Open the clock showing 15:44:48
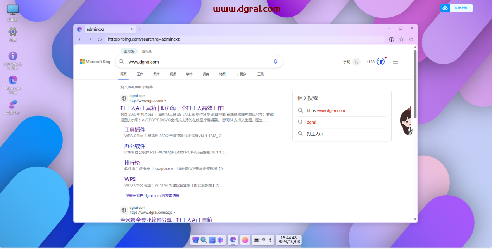492x249 pixels. click(288, 240)
